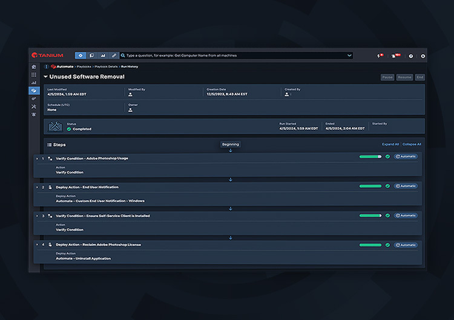Click step 4 deploy action icon

coord(50,245)
